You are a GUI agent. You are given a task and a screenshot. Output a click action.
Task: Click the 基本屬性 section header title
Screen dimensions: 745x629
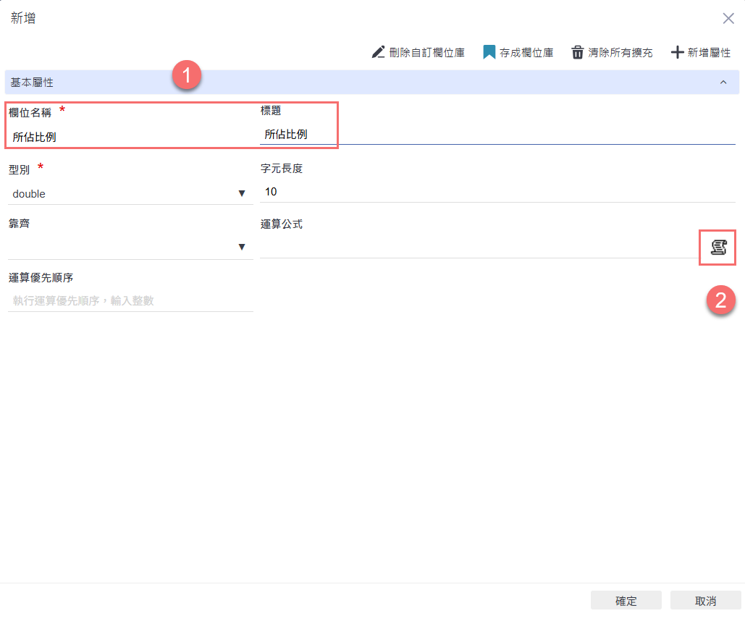point(32,83)
